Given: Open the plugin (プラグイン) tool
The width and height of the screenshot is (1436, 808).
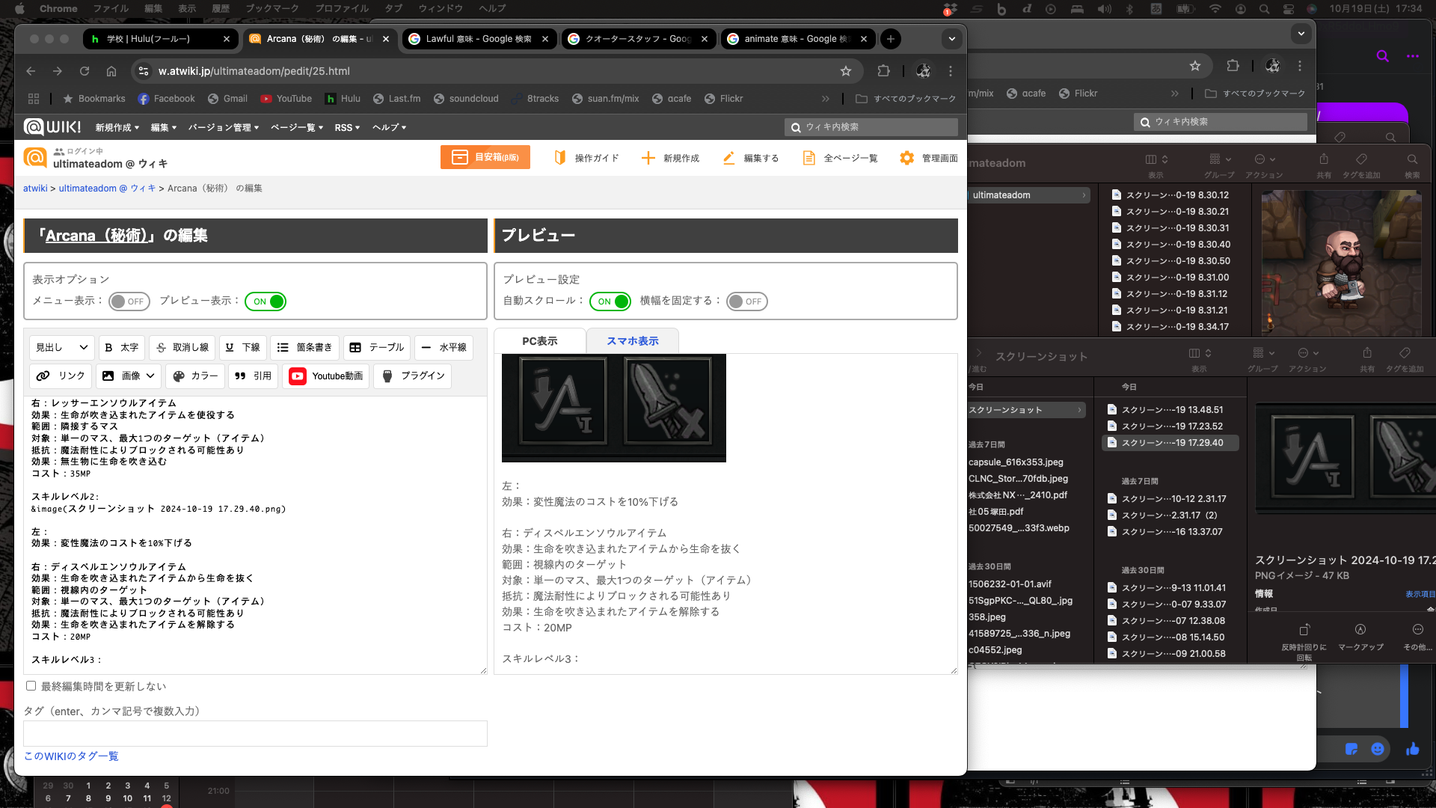Looking at the screenshot, I should point(413,376).
